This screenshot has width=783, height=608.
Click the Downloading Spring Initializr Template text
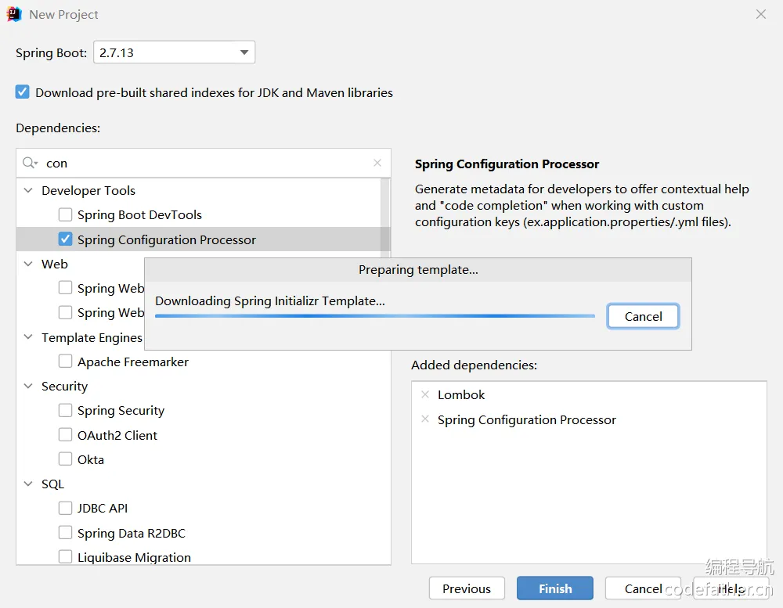click(270, 301)
